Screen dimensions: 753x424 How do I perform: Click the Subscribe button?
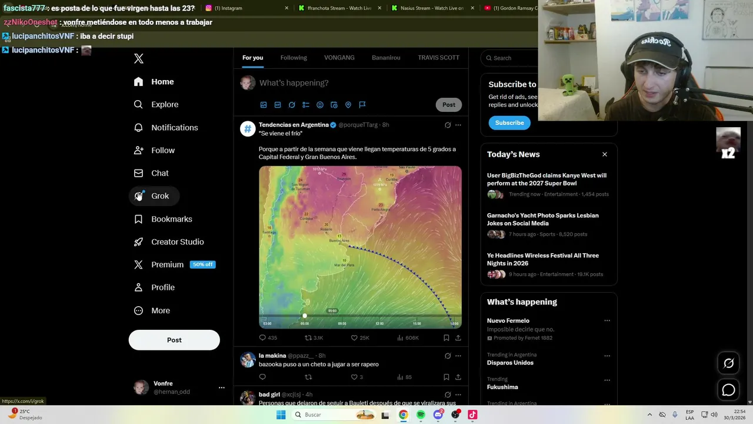point(509,122)
